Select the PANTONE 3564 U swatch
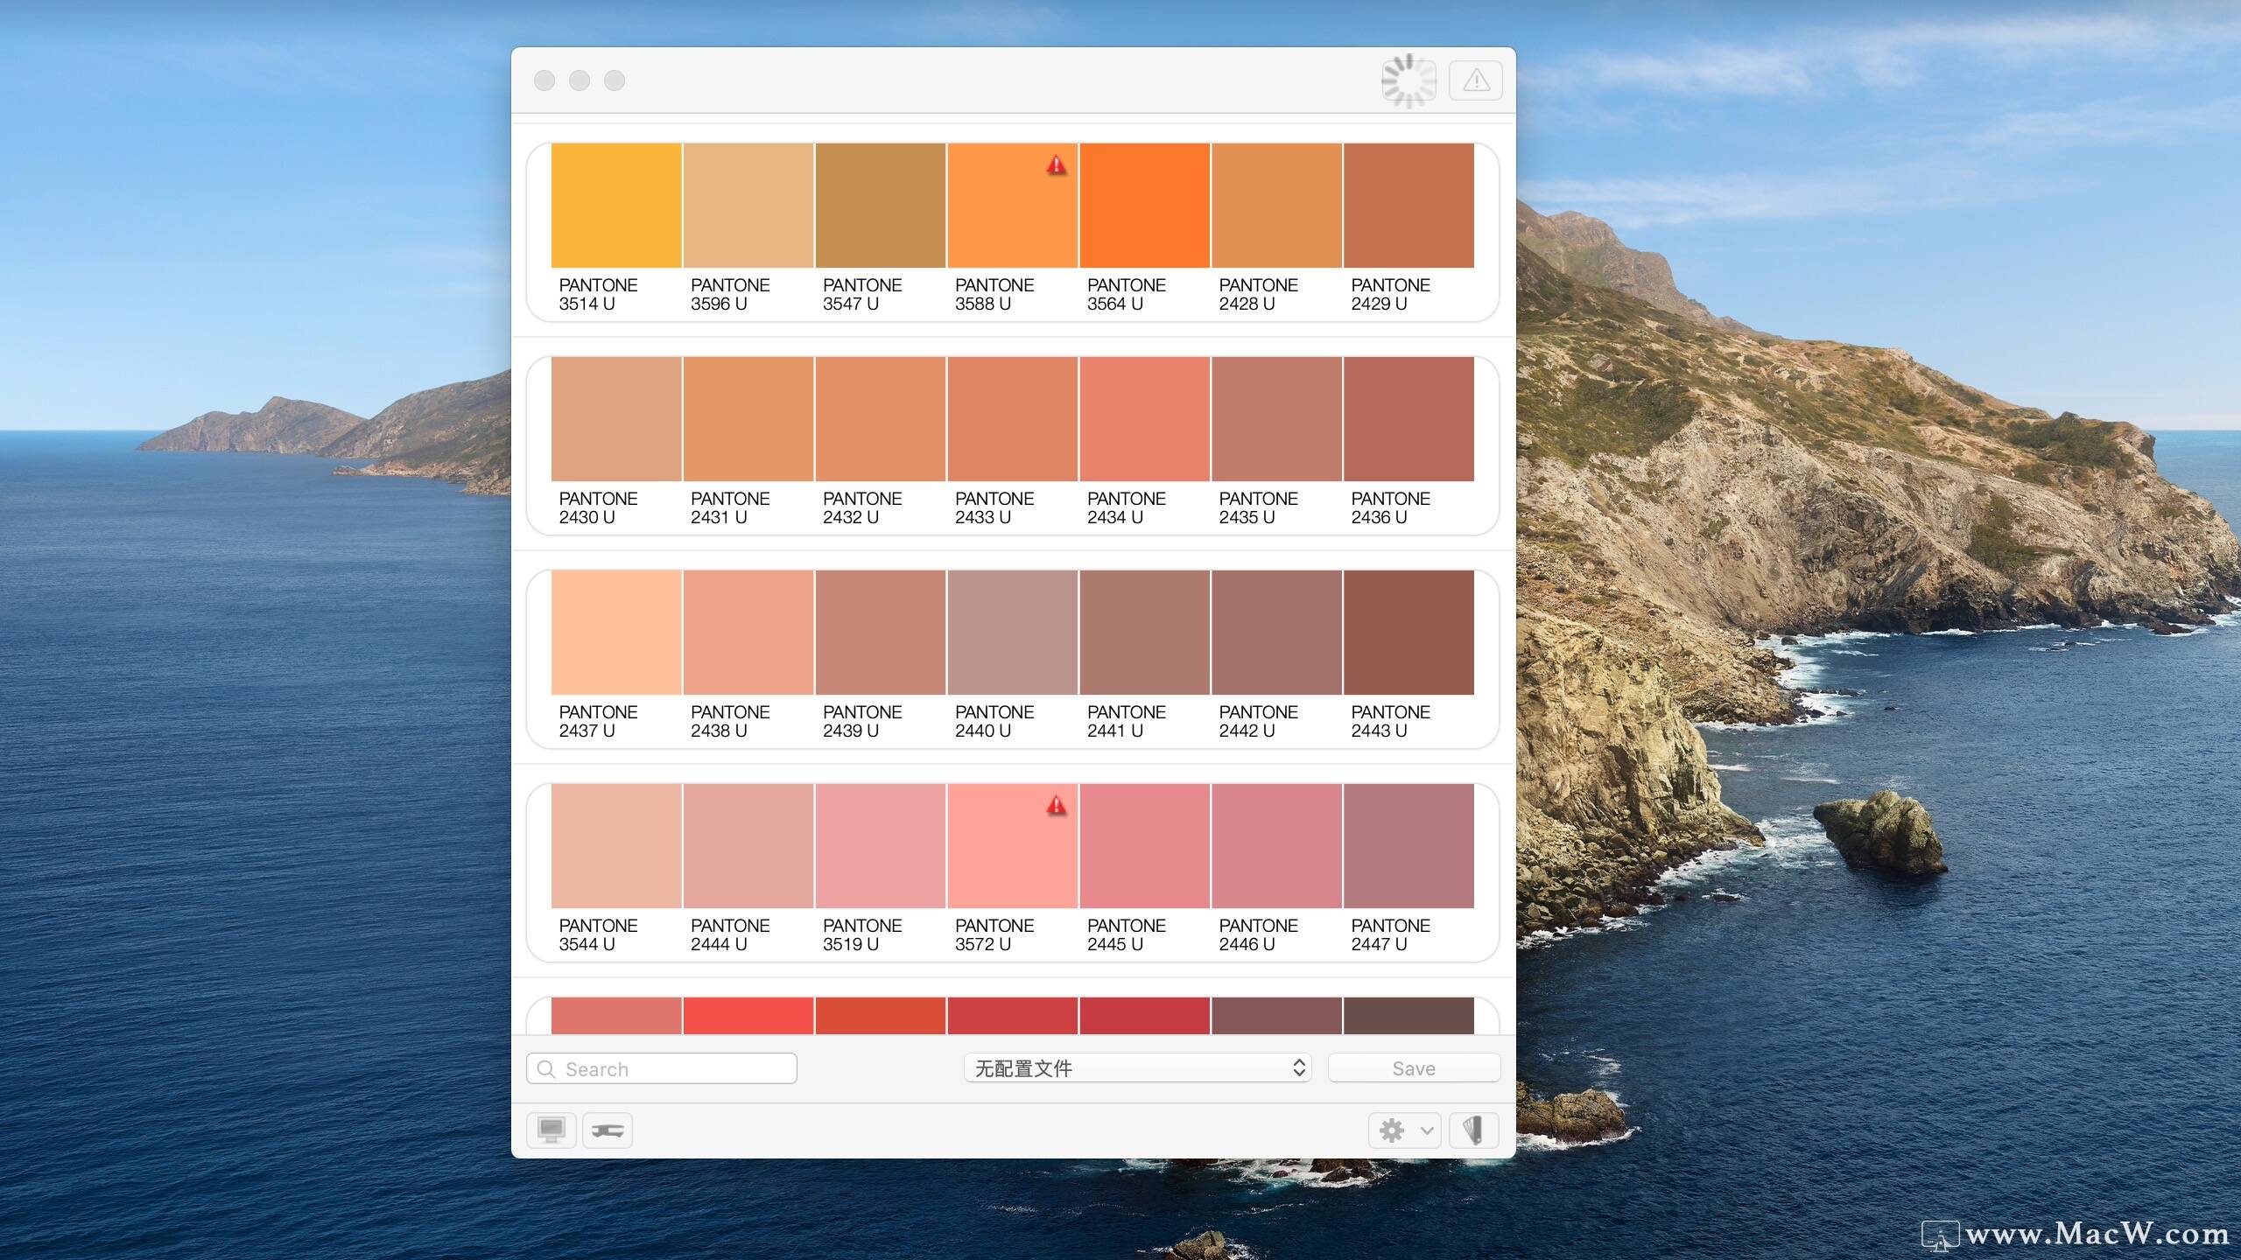 pyautogui.click(x=1144, y=206)
